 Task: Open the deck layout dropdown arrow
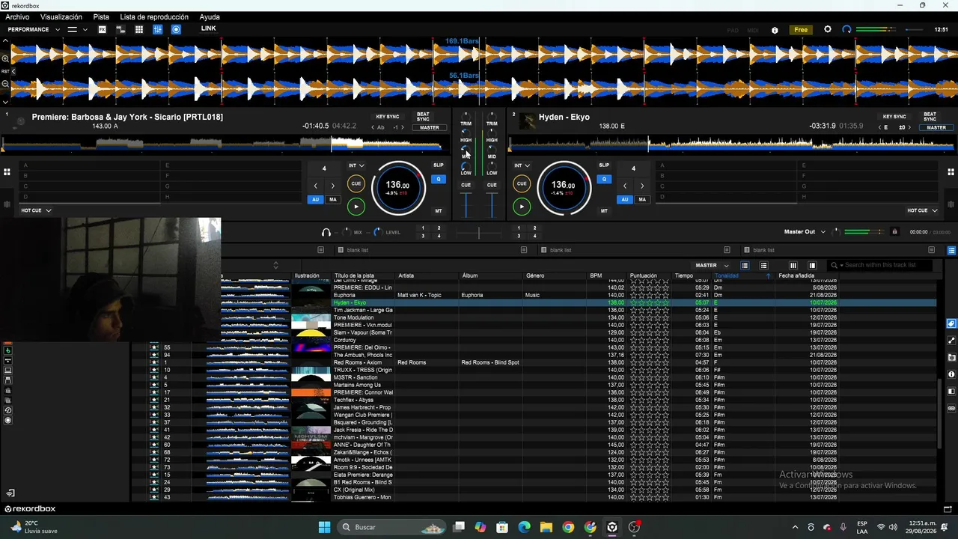[x=85, y=29]
